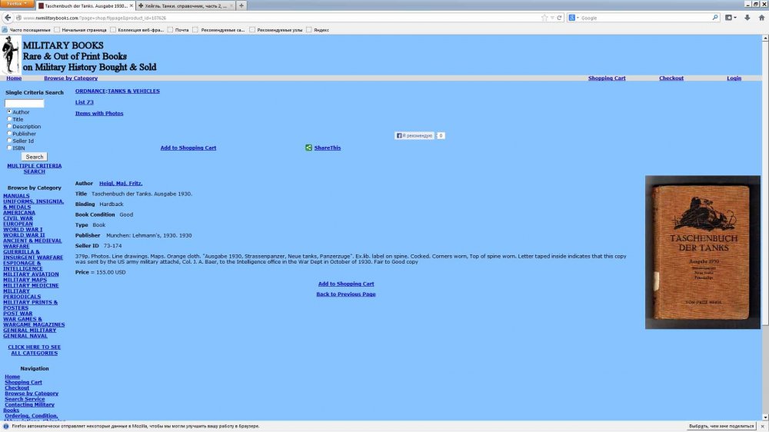
Task: Open the Рекомендуемые узлы bookmark
Action: (275, 30)
